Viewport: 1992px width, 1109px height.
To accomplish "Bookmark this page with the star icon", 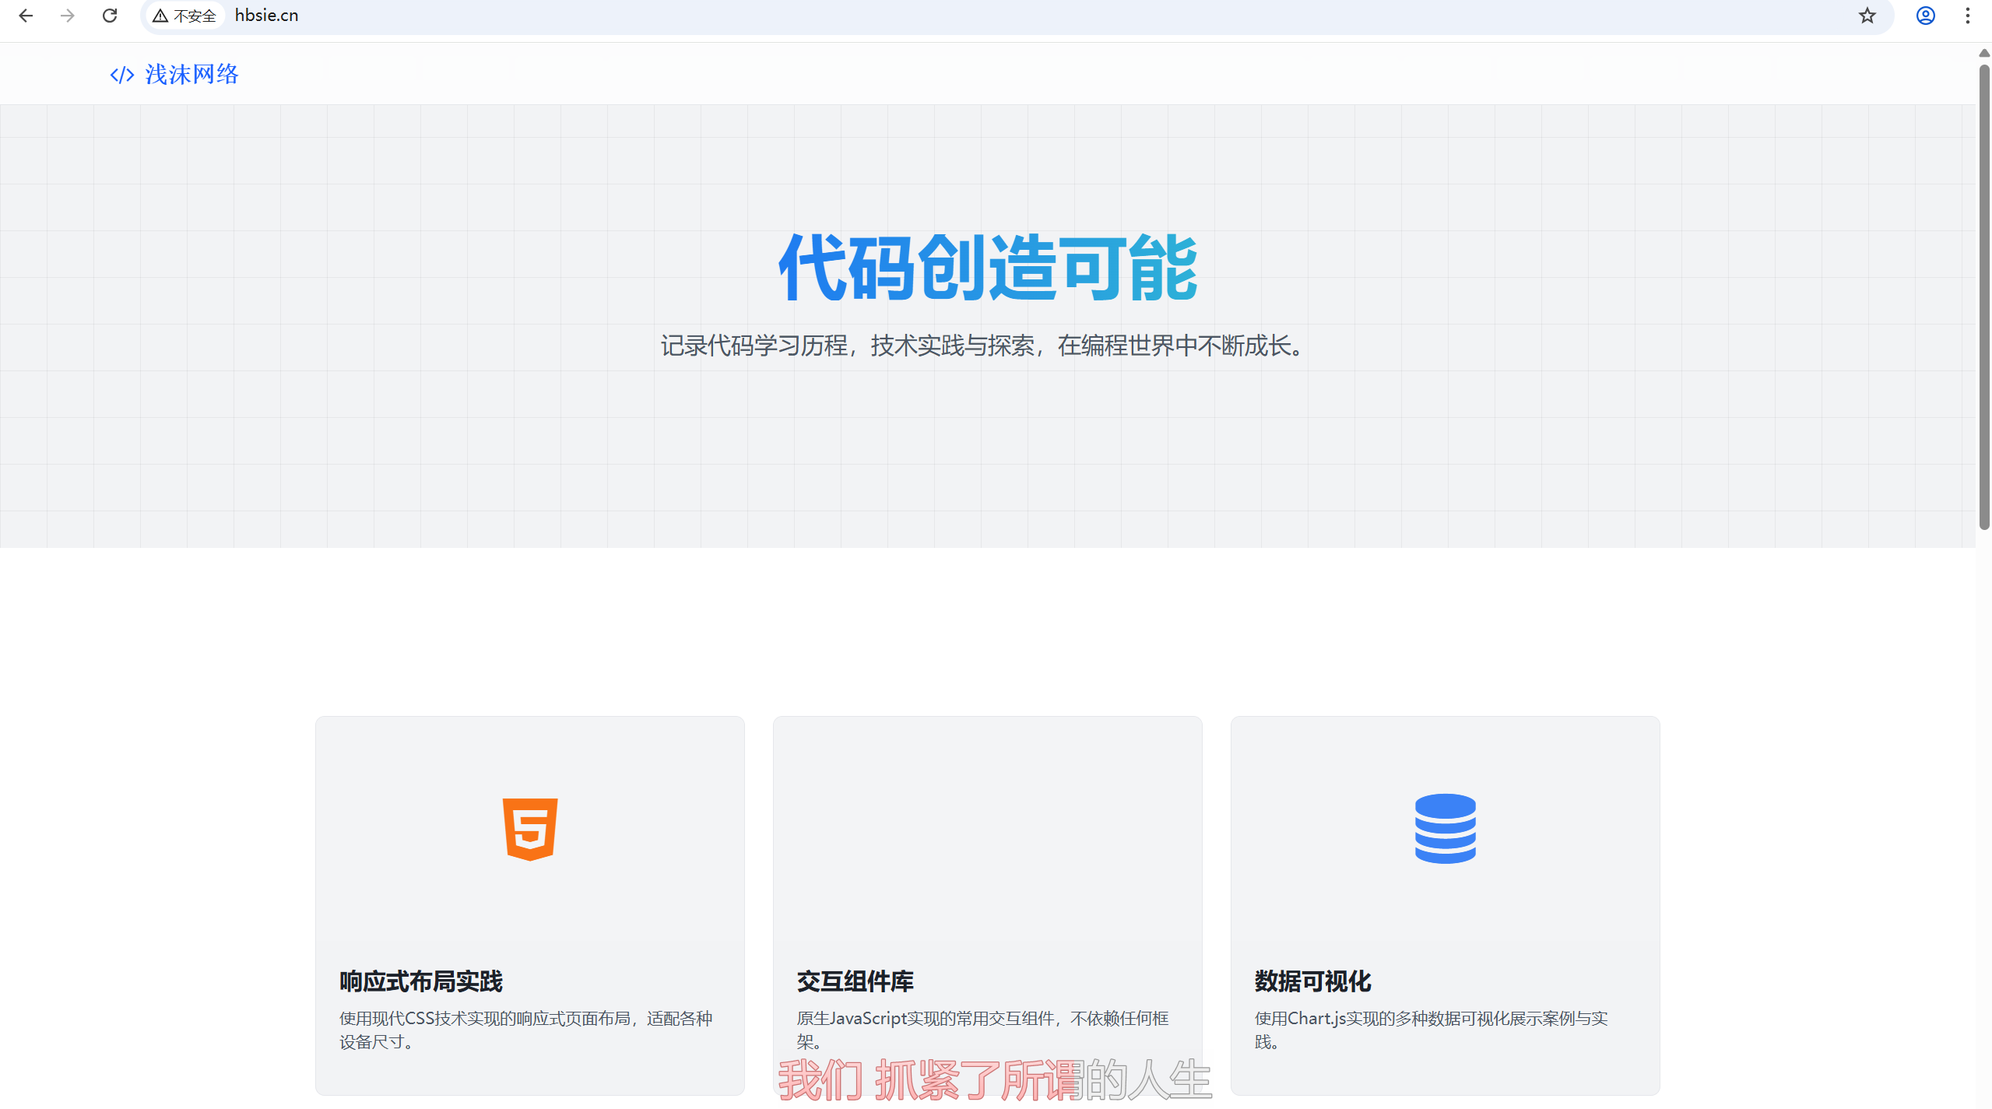I will point(1867,16).
